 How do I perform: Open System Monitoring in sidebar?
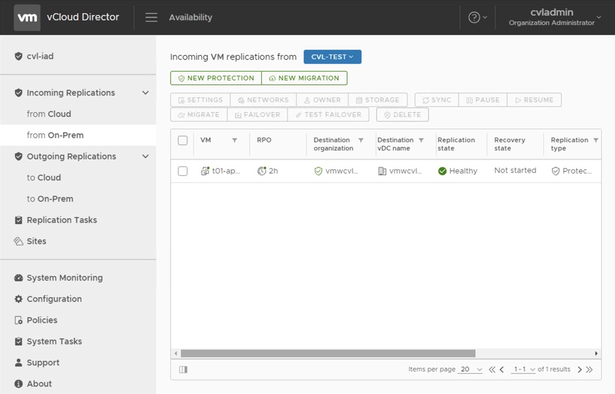point(64,278)
